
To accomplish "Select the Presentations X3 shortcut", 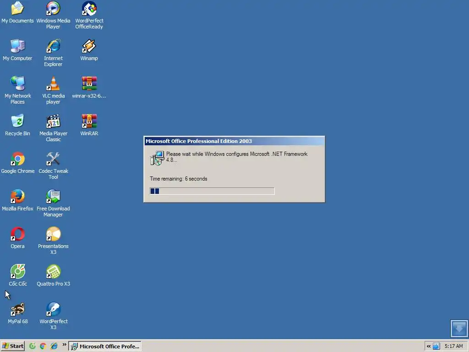I will [53, 241].
